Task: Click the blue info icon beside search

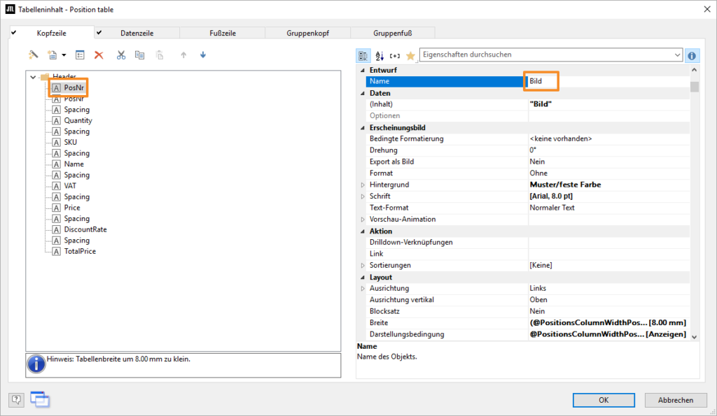Action: point(692,55)
